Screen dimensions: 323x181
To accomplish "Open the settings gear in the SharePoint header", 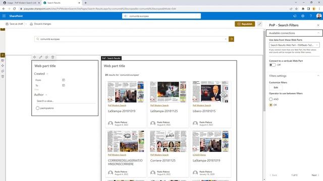I will tap(303, 16).
